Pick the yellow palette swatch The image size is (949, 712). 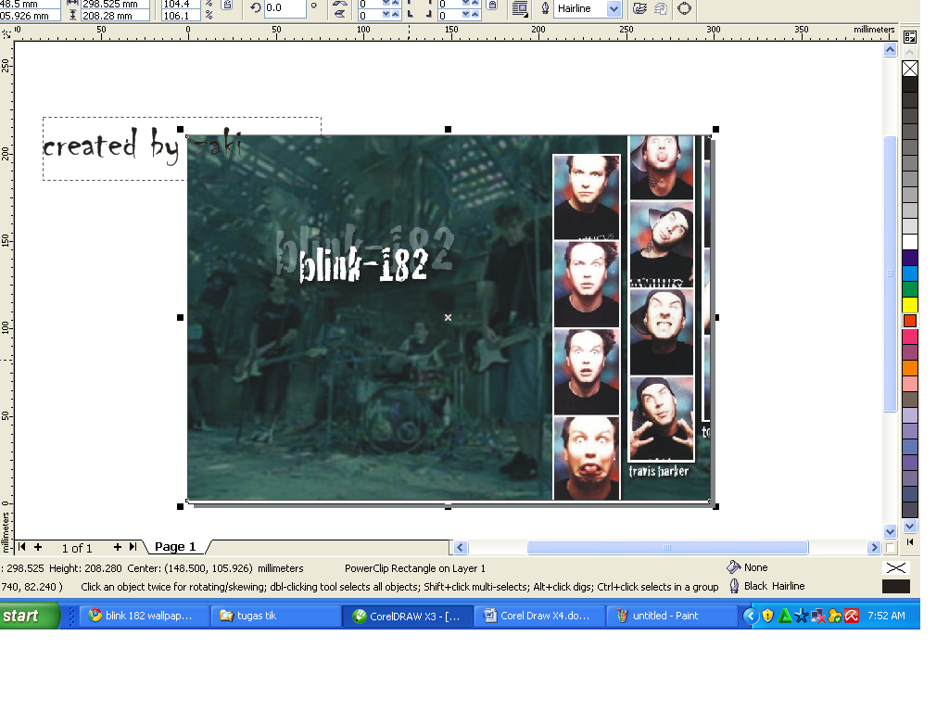(910, 305)
